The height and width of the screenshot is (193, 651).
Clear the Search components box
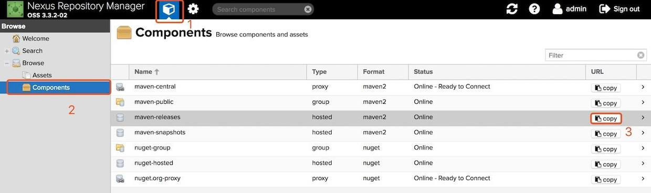[x=308, y=9]
